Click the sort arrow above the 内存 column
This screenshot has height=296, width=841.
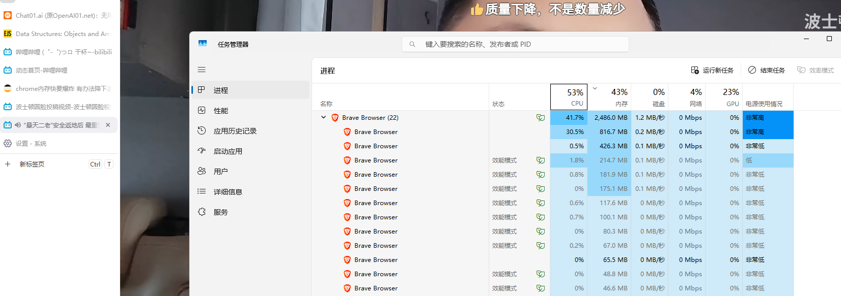click(x=595, y=88)
